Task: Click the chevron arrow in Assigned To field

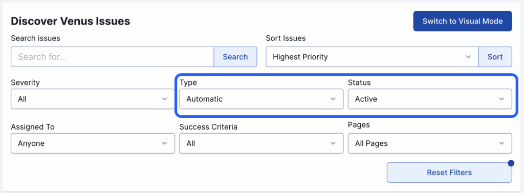Action: [x=164, y=143]
